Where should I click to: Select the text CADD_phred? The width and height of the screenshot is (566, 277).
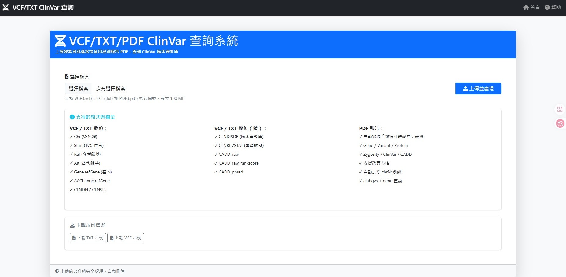click(x=231, y=172)
